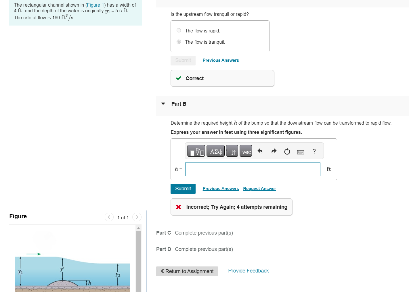The image size is (409, 292).
Task: Click the h answer input field
Action: tap(253, 169)
